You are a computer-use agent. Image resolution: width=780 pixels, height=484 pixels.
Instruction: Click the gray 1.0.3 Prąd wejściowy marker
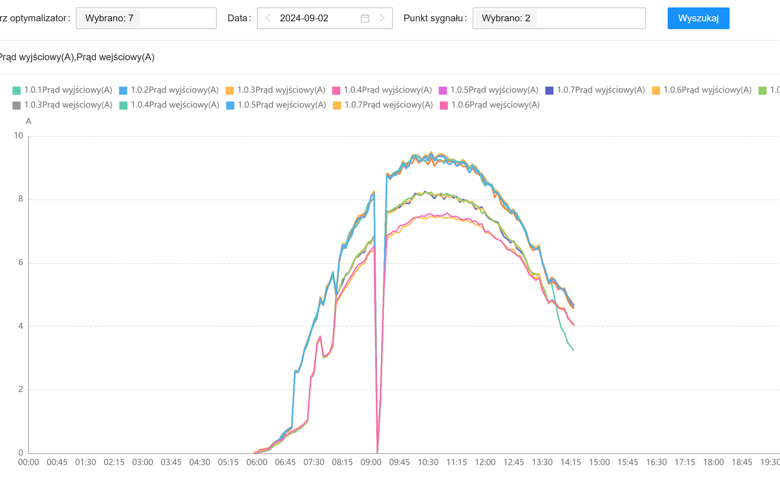coord(17,105)
